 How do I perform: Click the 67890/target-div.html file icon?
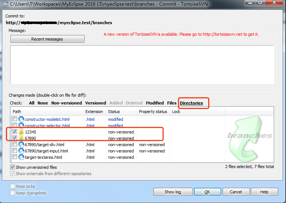(21, 145)
